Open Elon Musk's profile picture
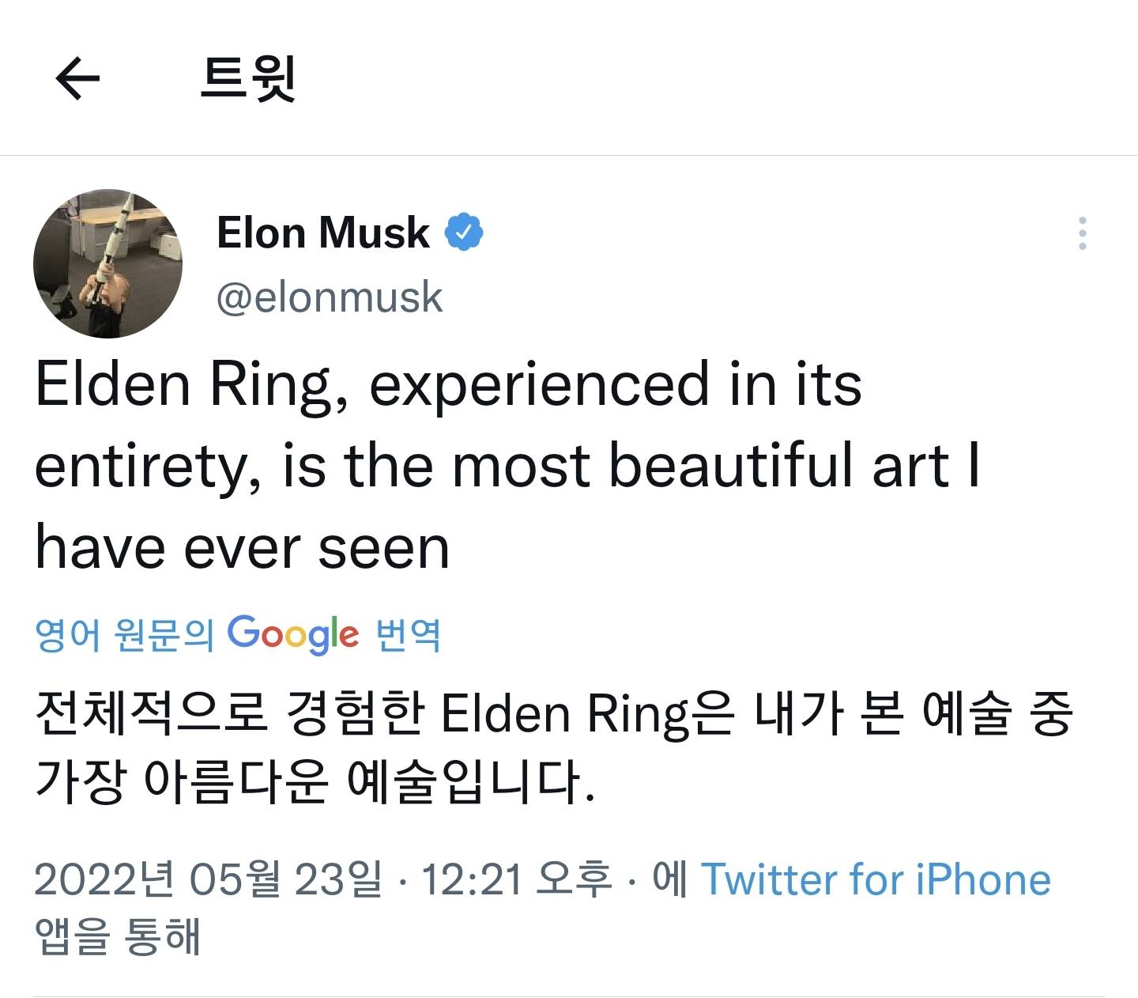 click(x=107, y=263)
